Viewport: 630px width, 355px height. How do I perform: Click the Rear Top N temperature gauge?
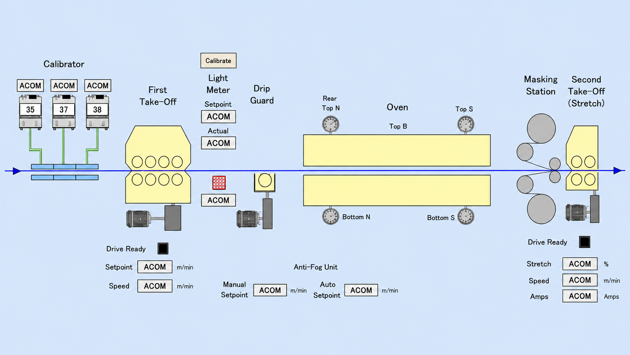tap(330, 124)
